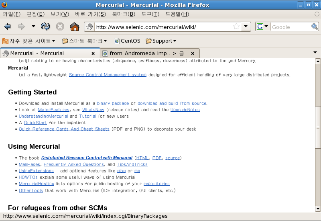Viewport: 321px width, 221px height.
Task: Focus the Google search field
Action: click(291, 27)
